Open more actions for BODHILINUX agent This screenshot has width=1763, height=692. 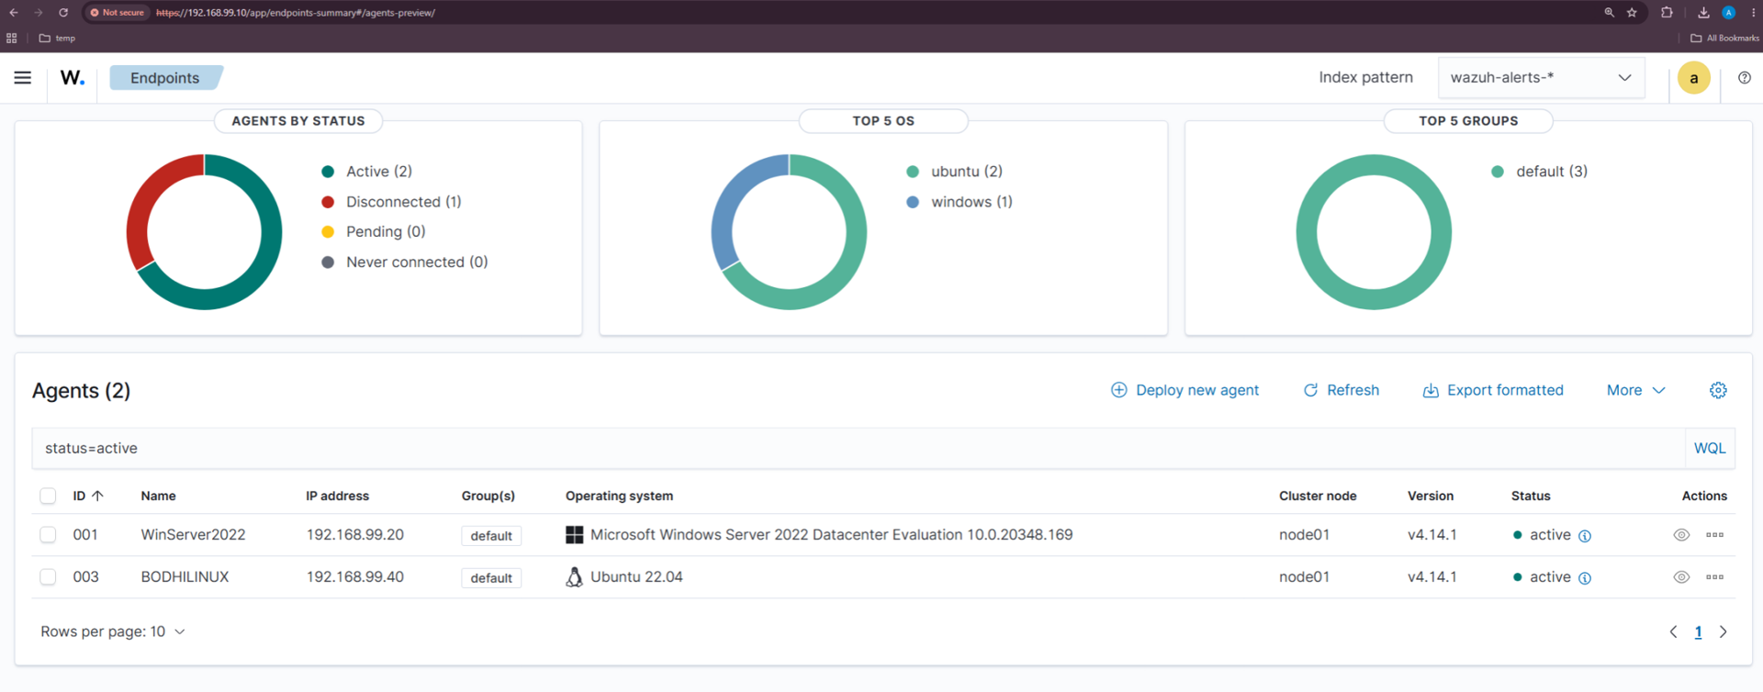click(x=1714, y=577)
